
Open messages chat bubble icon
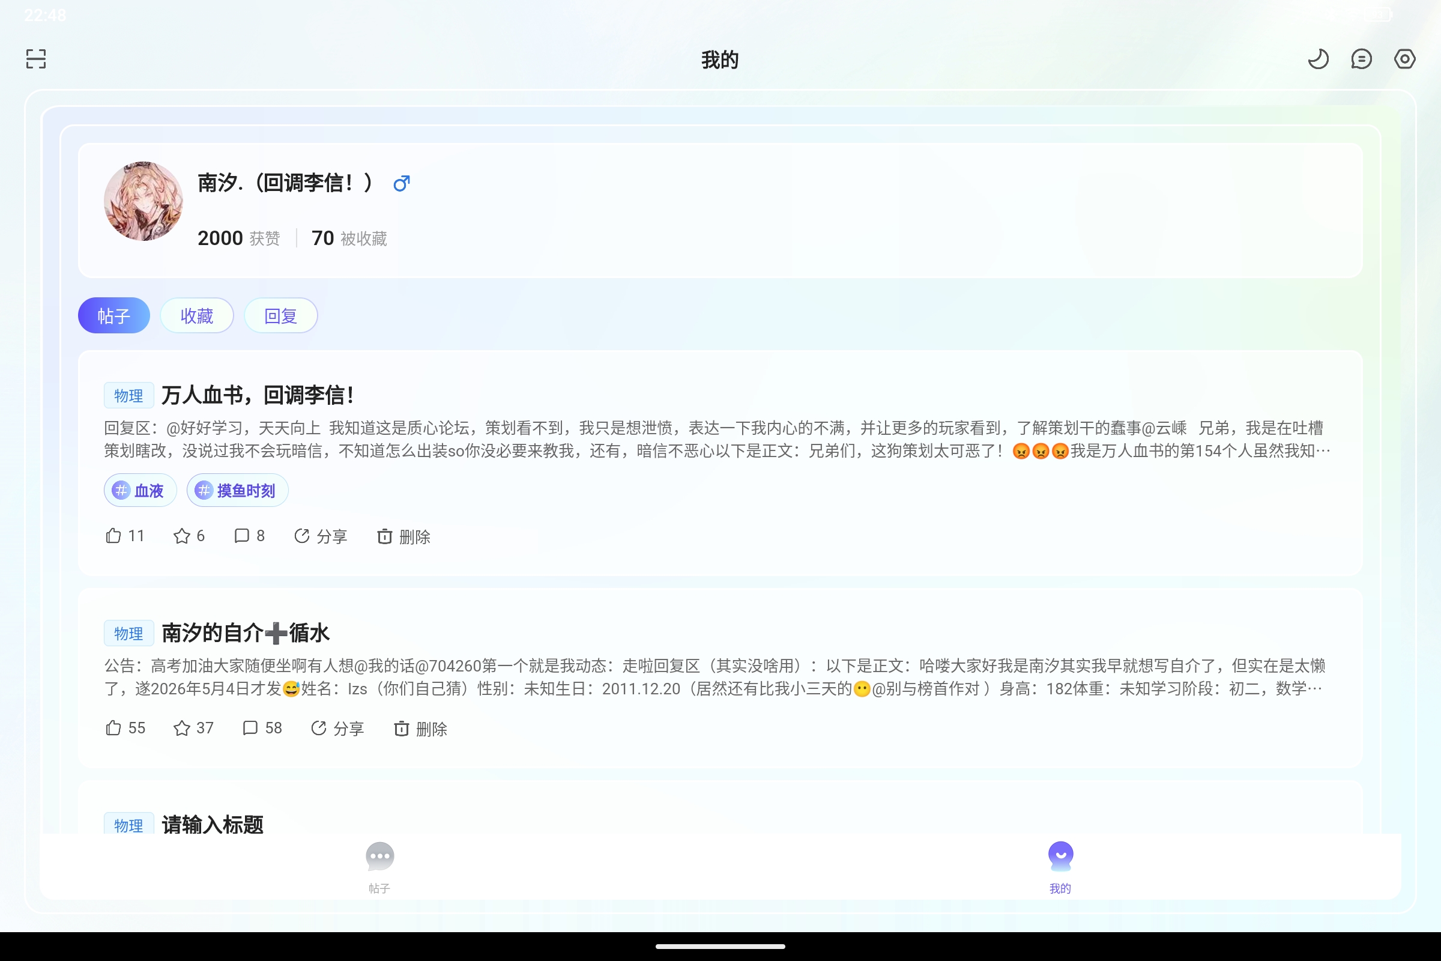[x=1361, y=59]
